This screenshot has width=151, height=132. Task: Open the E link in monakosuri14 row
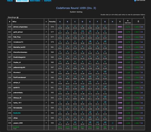pos(142,42)
